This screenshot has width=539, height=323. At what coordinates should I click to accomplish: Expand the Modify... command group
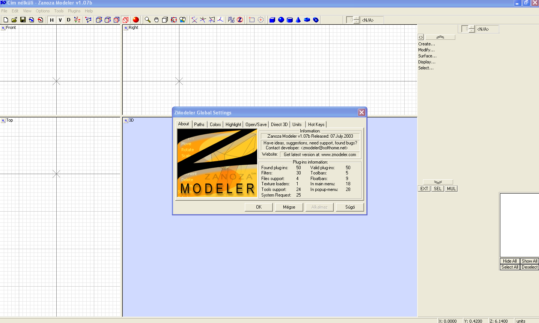[426, 50]
